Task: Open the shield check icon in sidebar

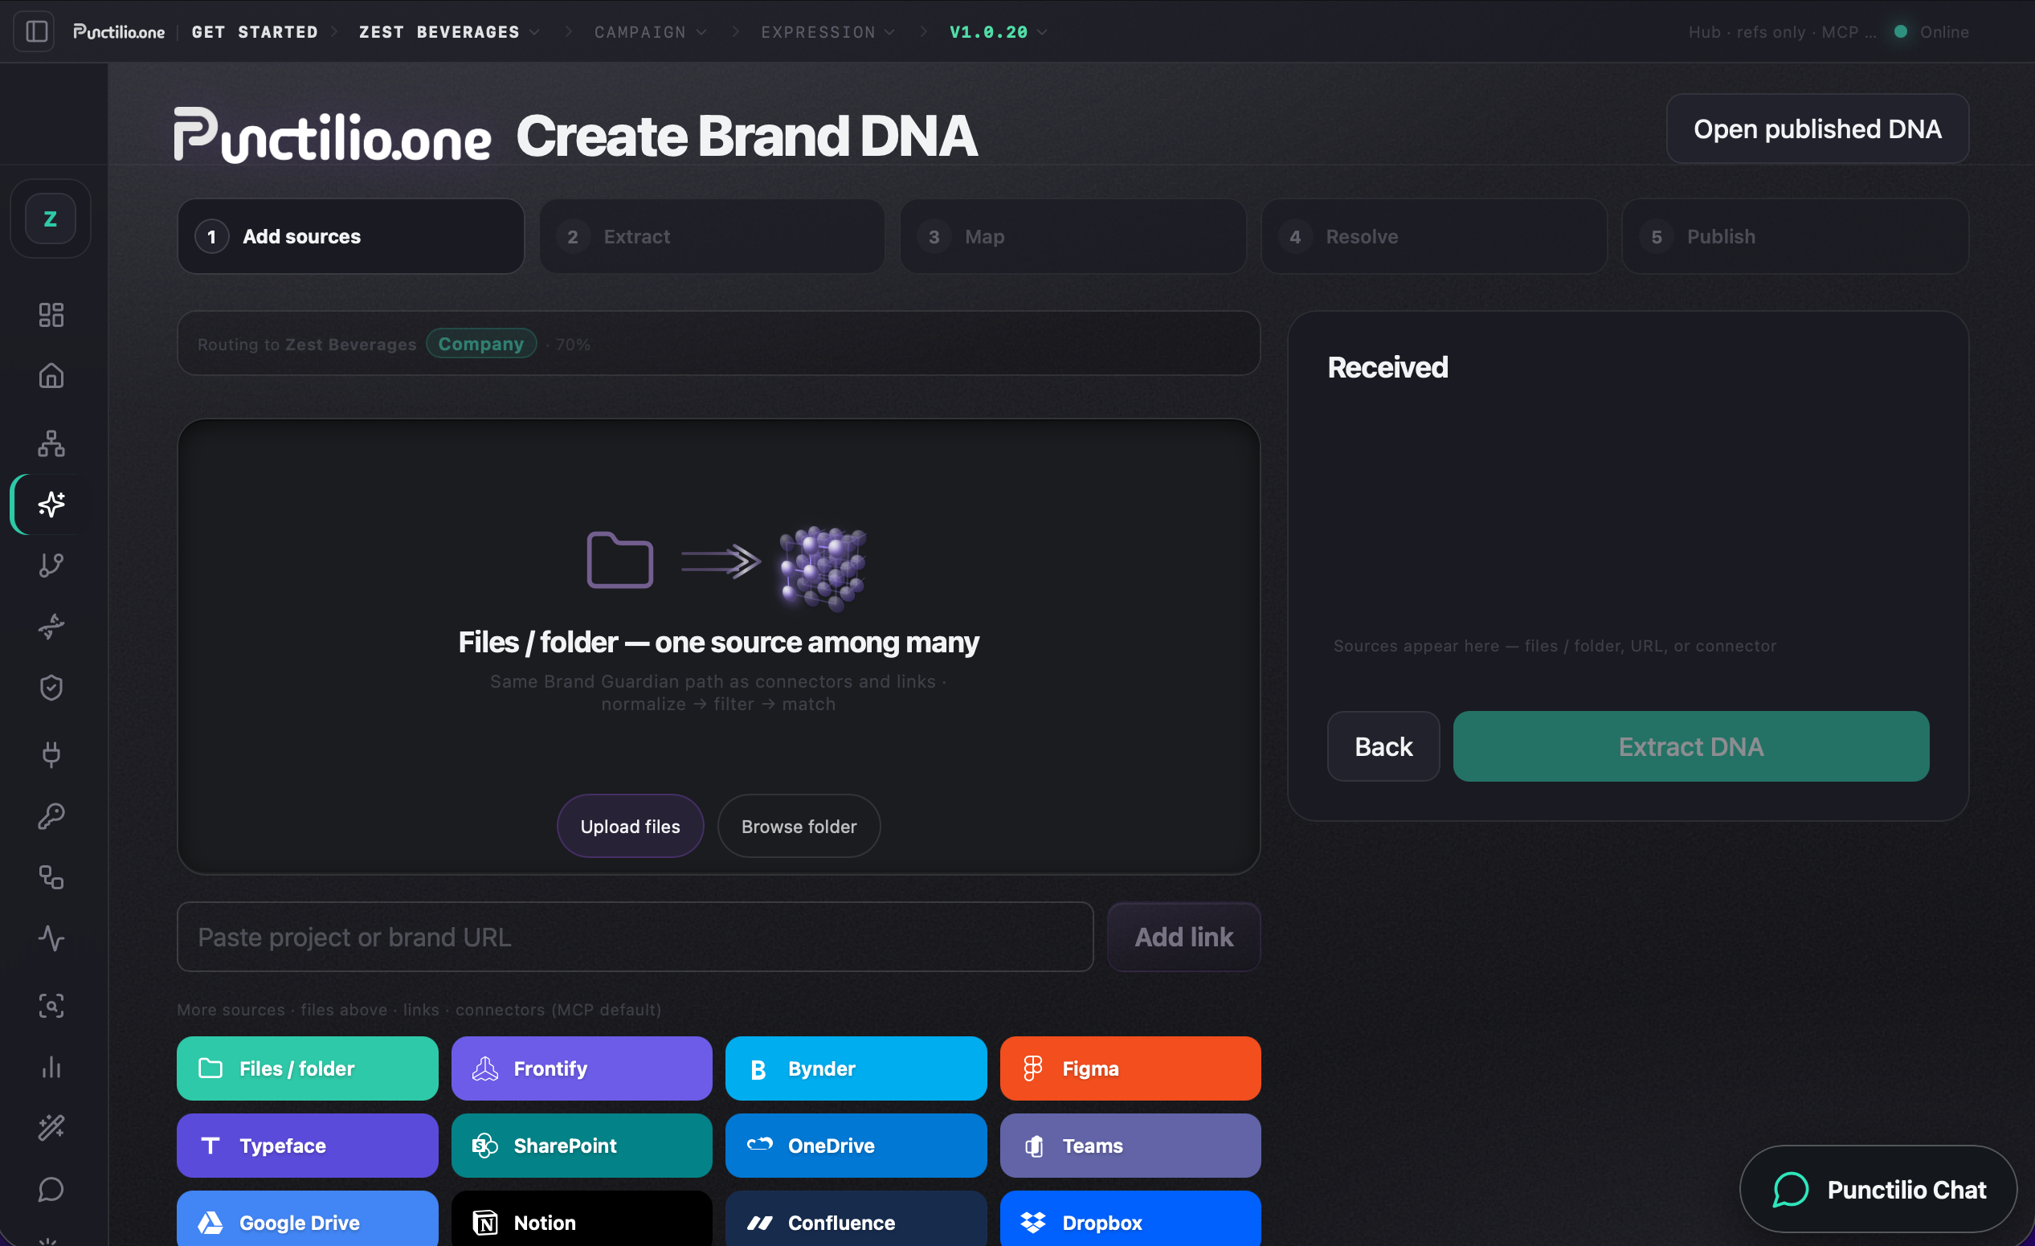Action: point(51,688)
